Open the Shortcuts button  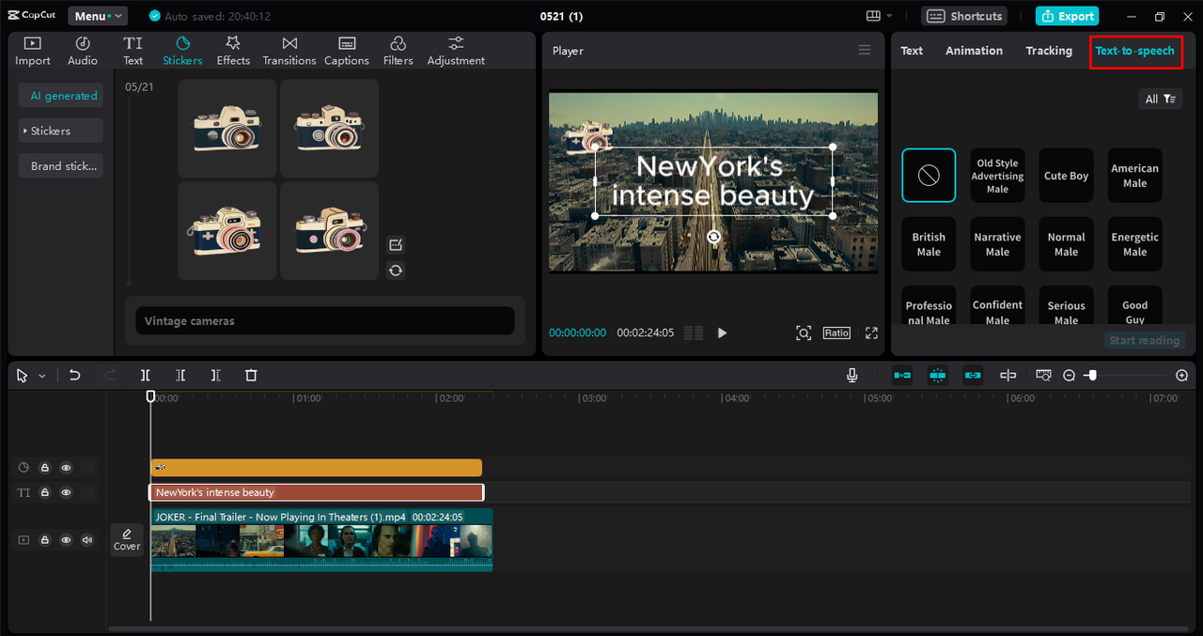[x=963, y=16]
